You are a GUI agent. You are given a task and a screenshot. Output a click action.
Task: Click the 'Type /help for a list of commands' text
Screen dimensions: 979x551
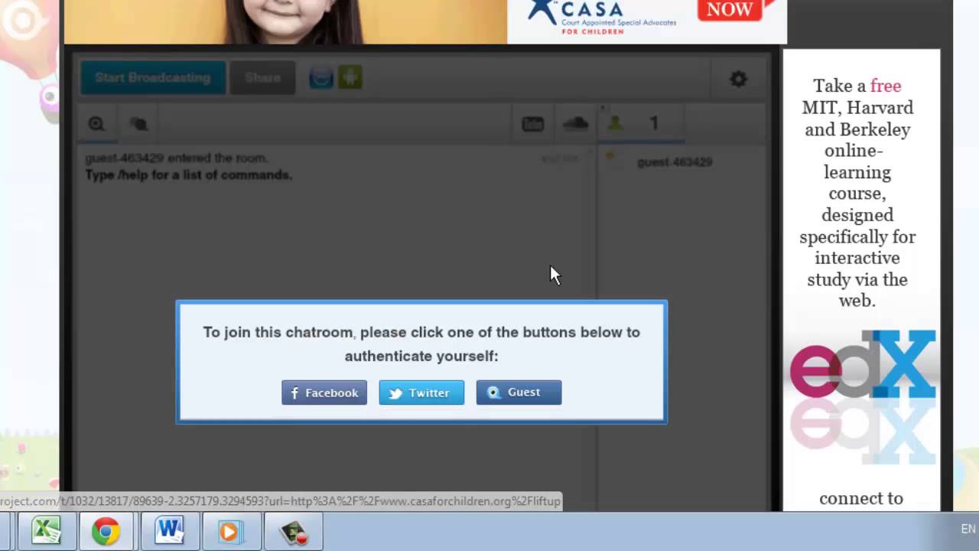(x=189, y=175)
